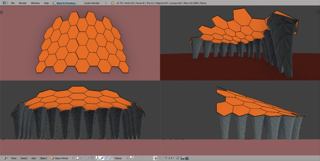The height and width of the screenshot is (161, 320).
Task: Click the snap target icon beside snap element
Action: [177, 158]
